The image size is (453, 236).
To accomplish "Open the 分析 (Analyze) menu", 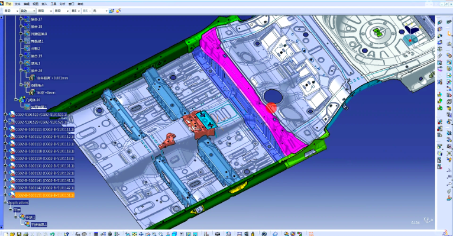I will (62, 4).
